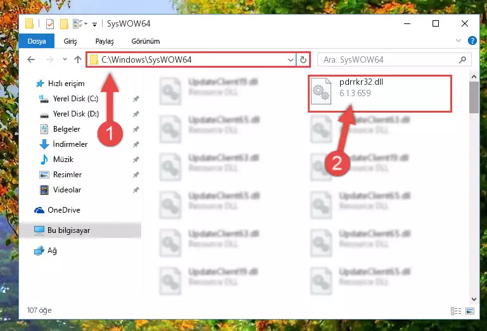Go up one folder level
This screenshot has width=487, height=331.
pyautogui.click(x=78, y=59)
